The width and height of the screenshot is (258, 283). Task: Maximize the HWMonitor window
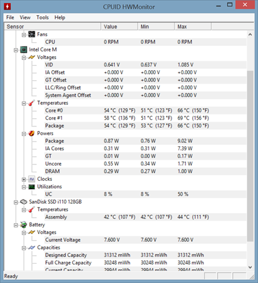[x=230, y=5]
